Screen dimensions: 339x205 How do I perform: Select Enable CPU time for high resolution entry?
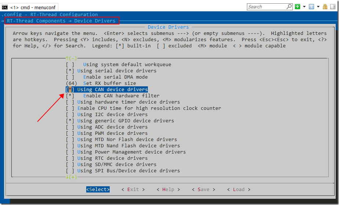click(x=149, y=108)
